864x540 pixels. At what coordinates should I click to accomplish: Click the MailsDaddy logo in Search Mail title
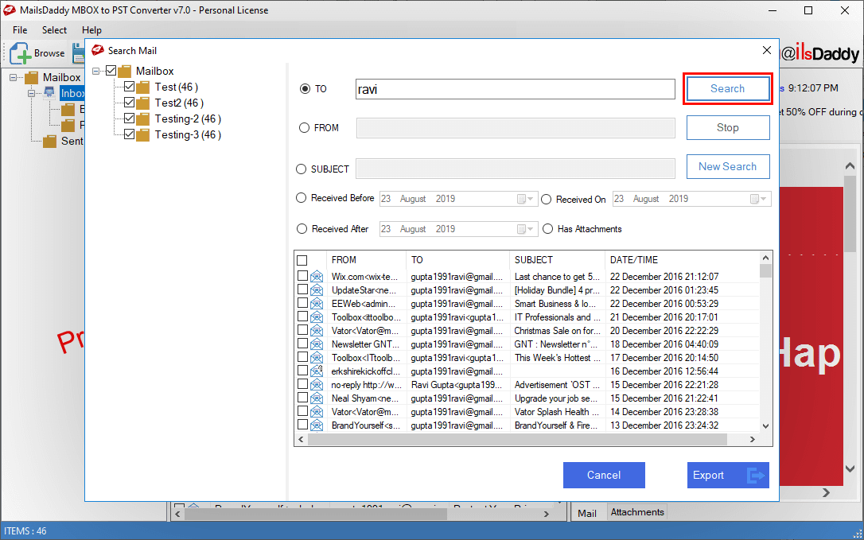coord(98,50)
